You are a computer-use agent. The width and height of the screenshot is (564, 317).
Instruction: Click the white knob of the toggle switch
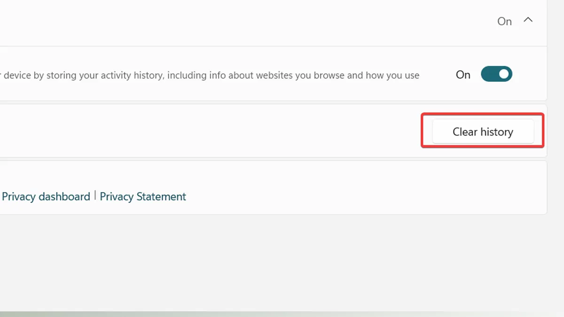tap(504, 74)
